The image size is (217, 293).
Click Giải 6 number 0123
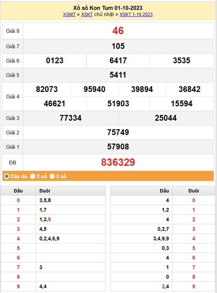[55, 61]
